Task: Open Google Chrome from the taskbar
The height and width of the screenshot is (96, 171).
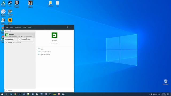Action: 15,94
